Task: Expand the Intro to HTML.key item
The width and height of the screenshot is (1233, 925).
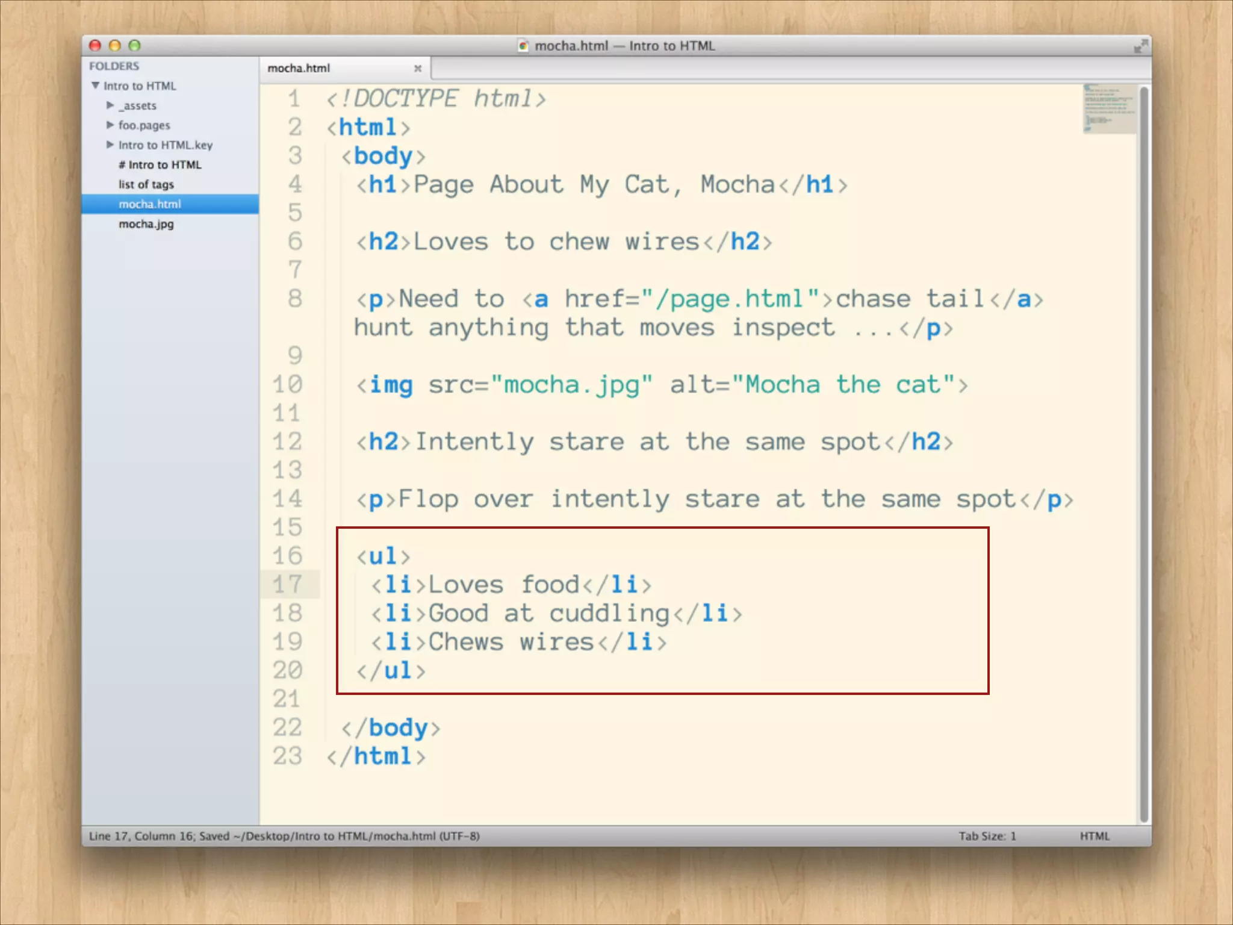Action: (x=110, y=145)
